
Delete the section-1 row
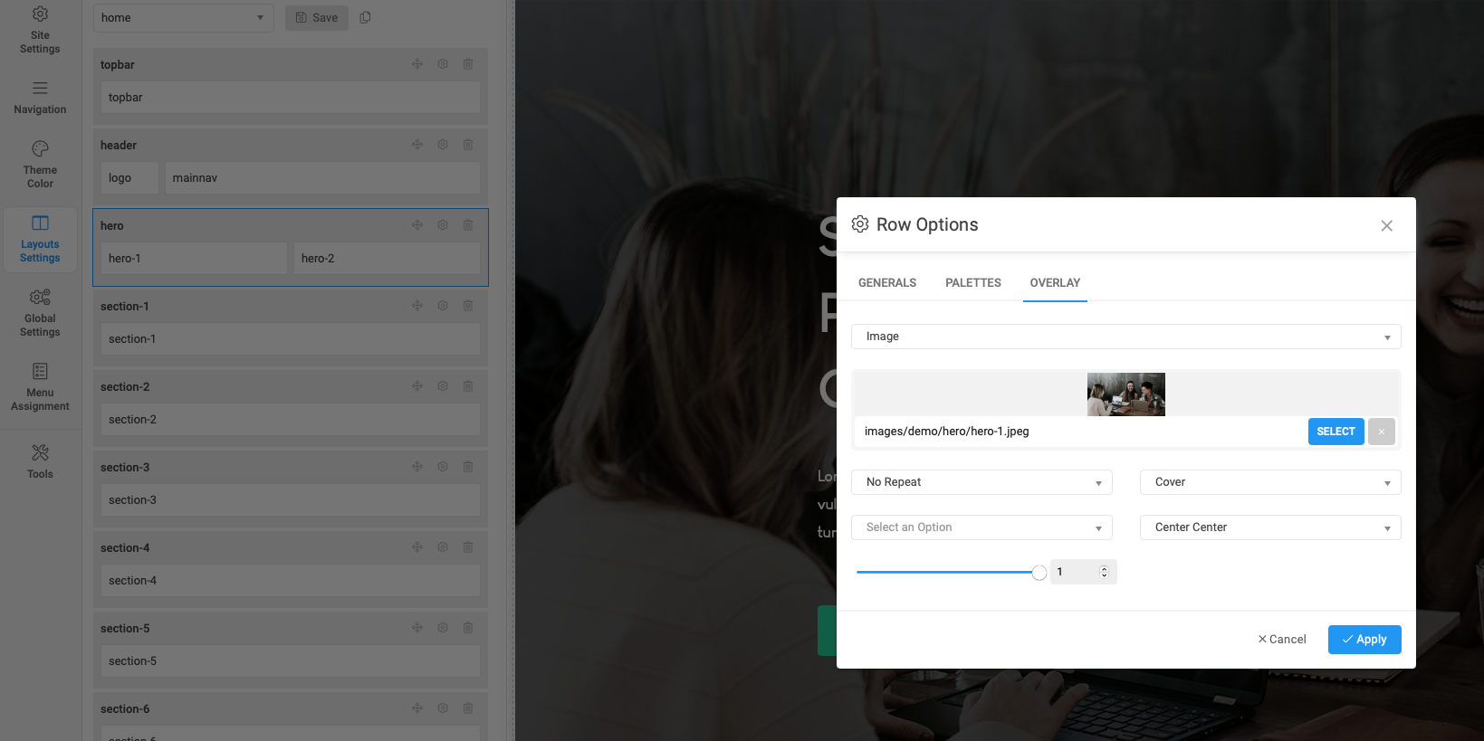click(468, 306)
